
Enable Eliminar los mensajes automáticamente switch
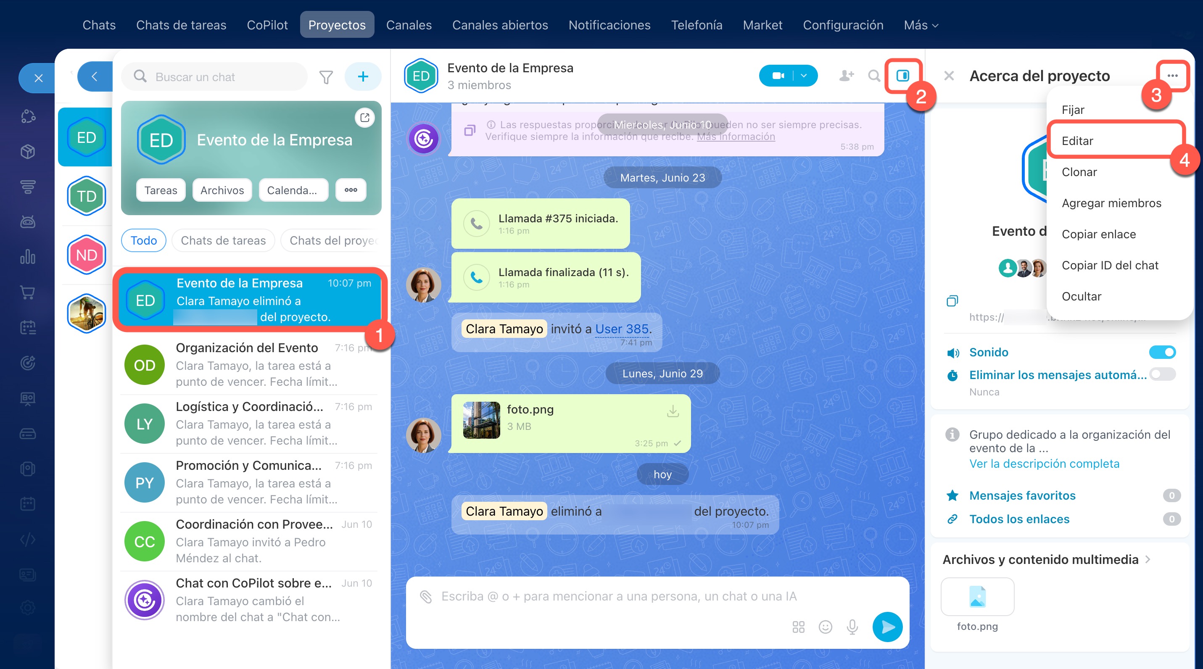click(x=1162, y=374)
